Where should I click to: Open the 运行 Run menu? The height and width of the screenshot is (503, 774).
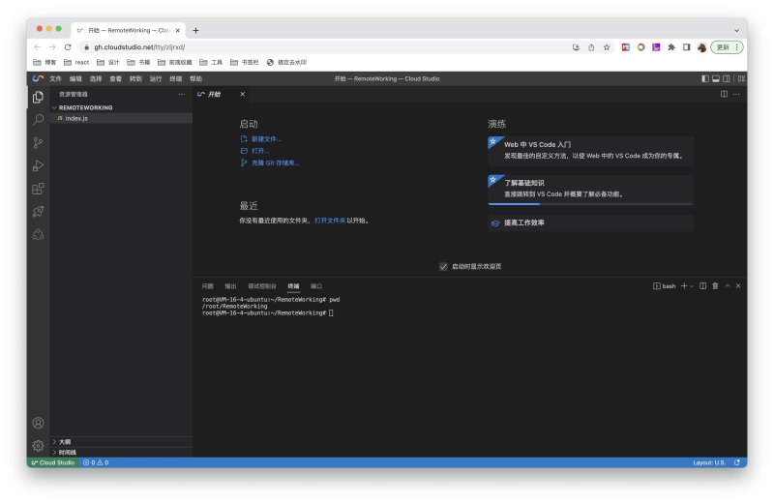156,78
